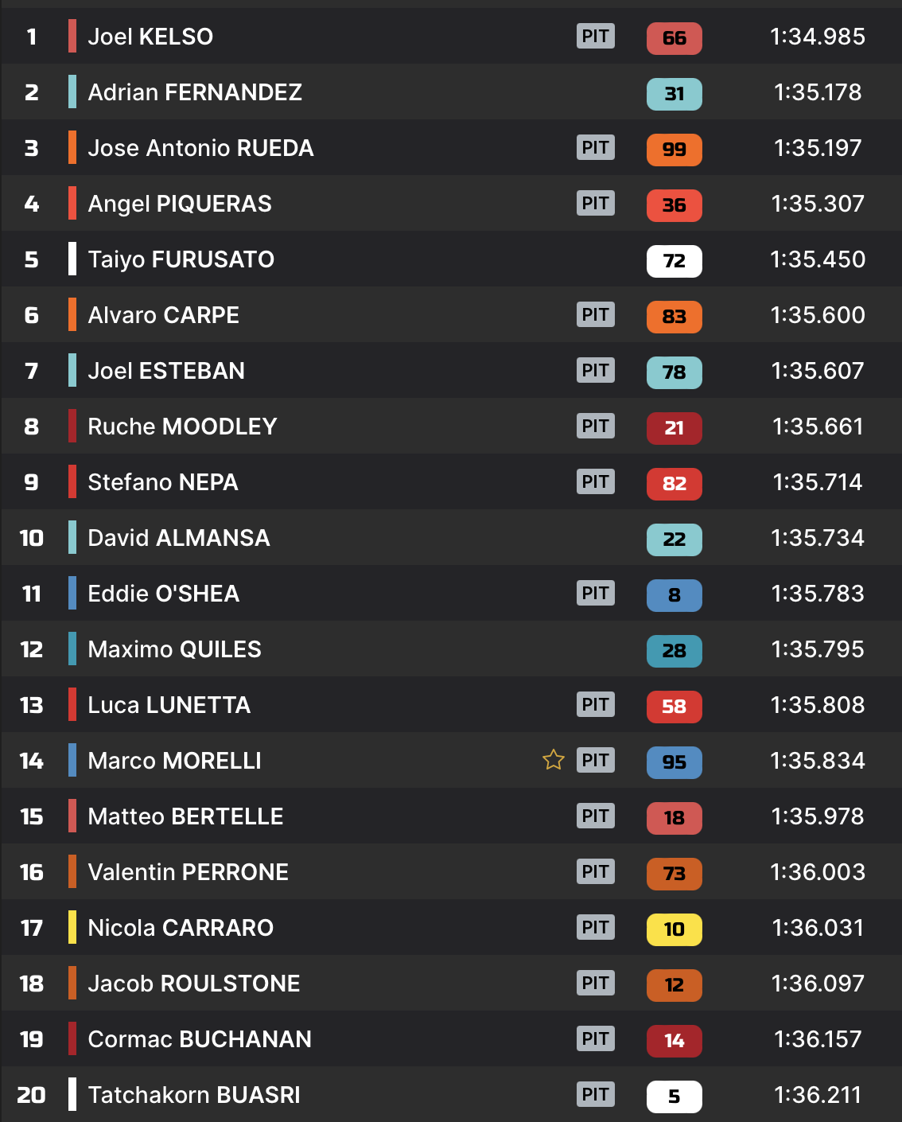902x1122 pixels.
Task: Click the yellow number 10 badge
Action: coord(674,929)
